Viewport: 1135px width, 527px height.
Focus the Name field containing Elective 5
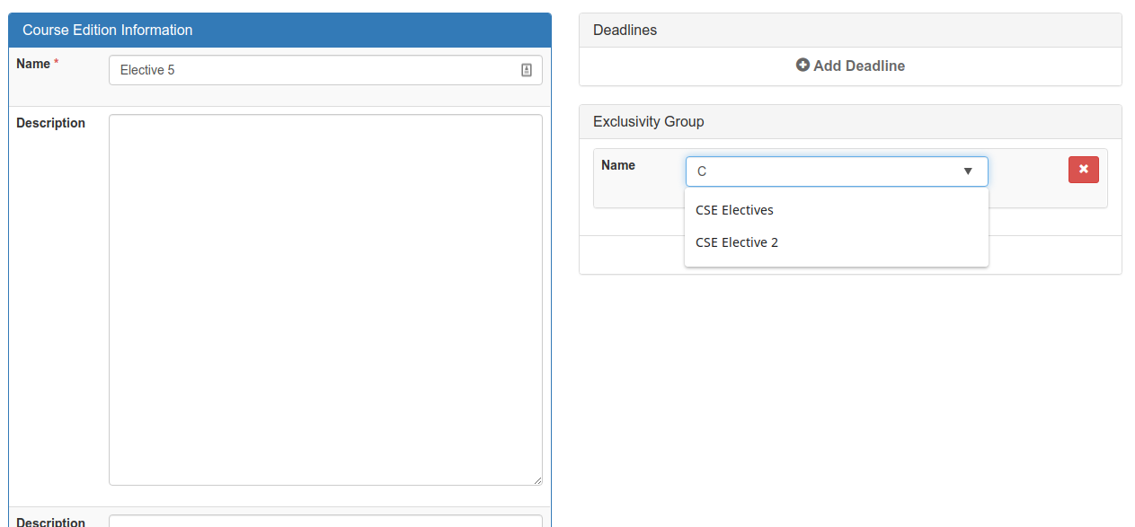[325, 70]
